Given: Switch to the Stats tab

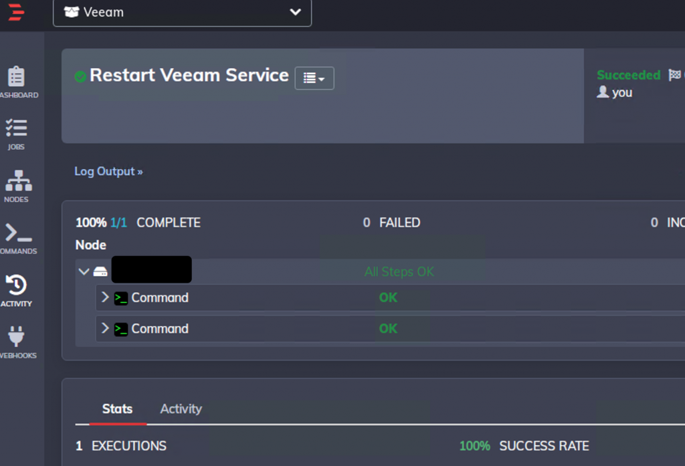Looking at the screenshot, I should point(118,409).
